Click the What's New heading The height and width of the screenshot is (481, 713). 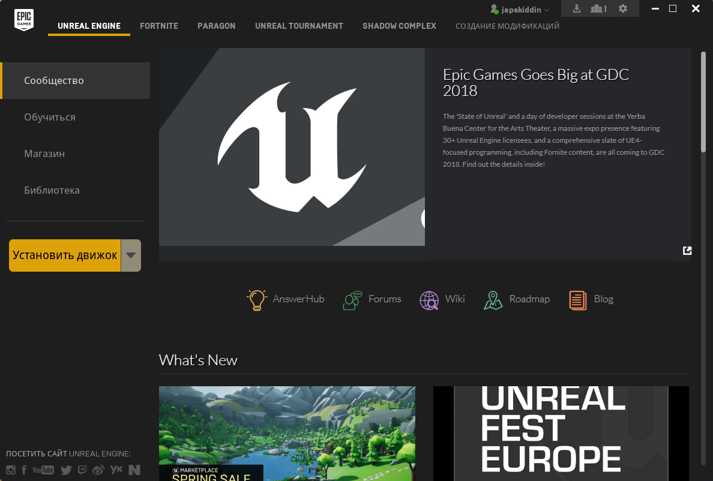pos(198,360)
